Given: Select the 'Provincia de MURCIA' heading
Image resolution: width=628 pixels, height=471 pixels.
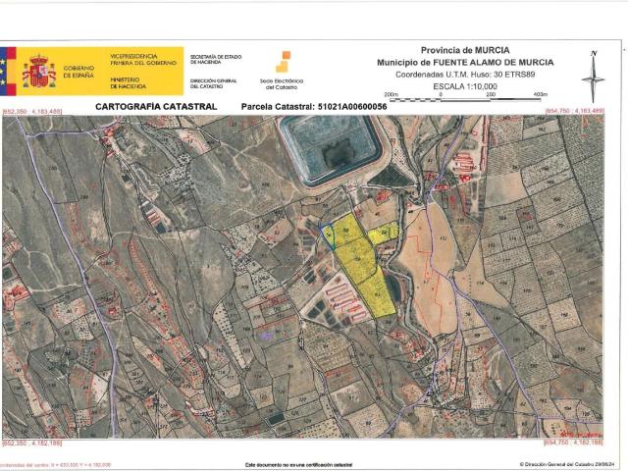Looking at the screenshot, I should [465, 50].
